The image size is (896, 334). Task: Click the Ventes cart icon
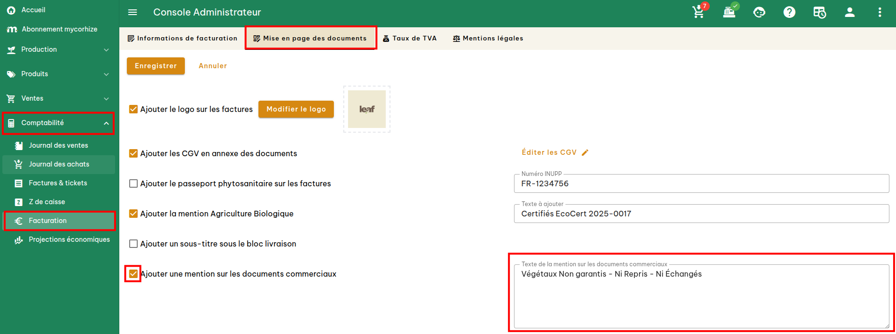click(x=11, y=98)
